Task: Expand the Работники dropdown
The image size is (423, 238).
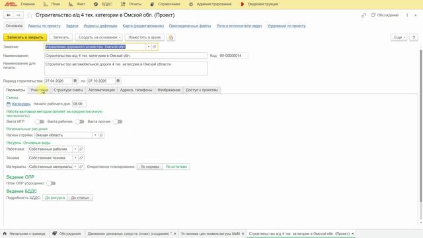Action: [75, 149]
